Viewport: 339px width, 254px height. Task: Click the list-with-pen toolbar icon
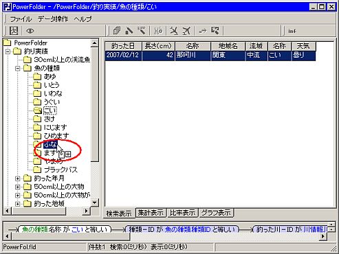pos(142,31)
